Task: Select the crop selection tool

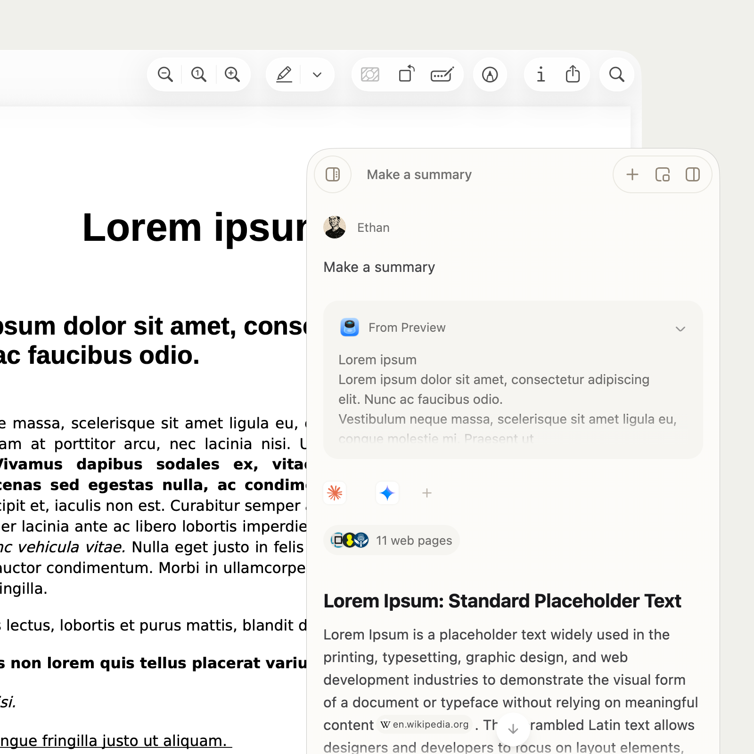Action: 370,74
